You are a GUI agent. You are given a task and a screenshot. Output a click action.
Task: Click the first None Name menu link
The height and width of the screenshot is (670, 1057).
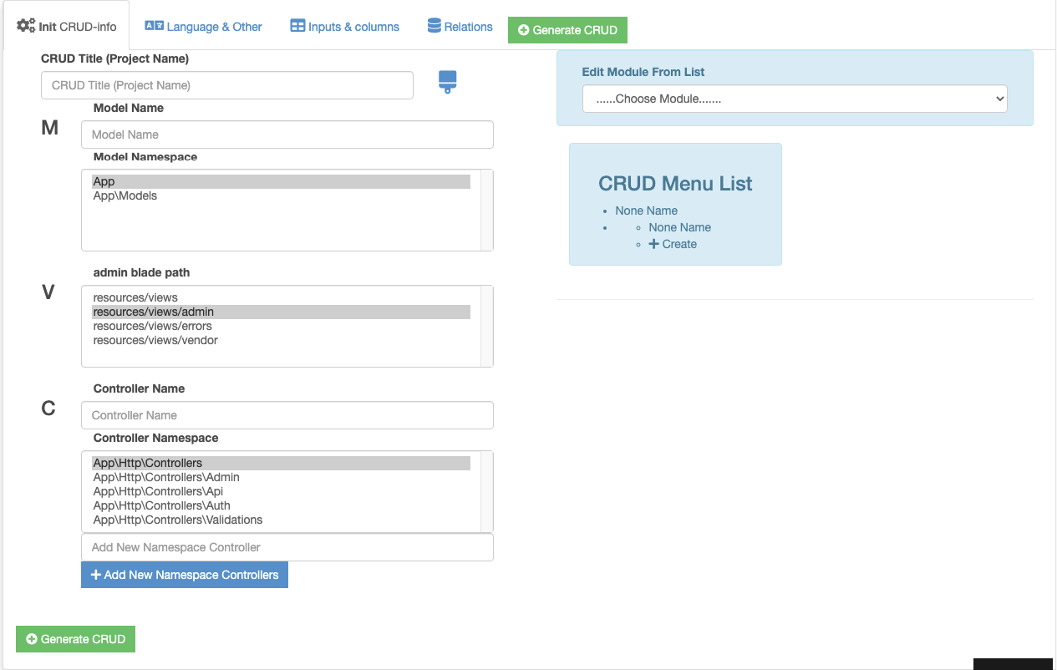[646, 211]
